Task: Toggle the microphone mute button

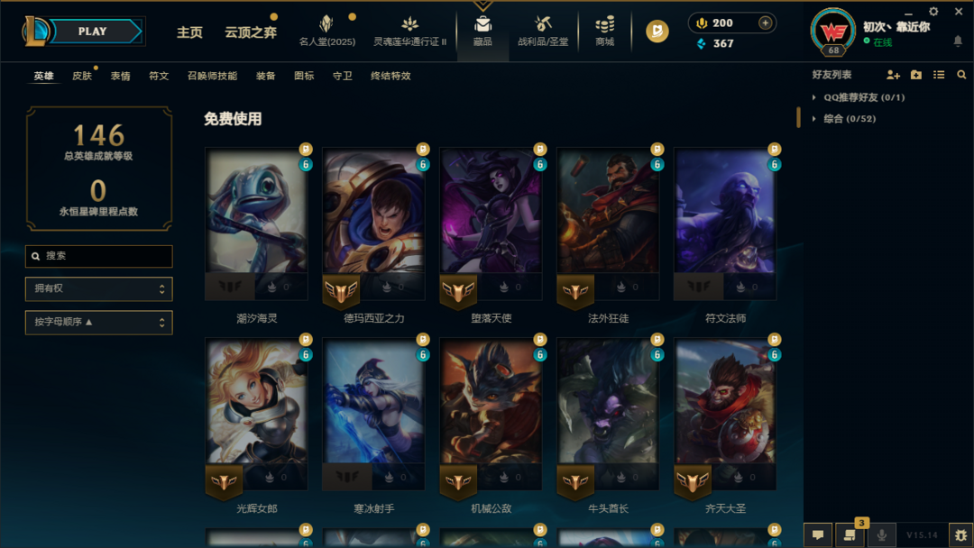Action: [881, 535]
